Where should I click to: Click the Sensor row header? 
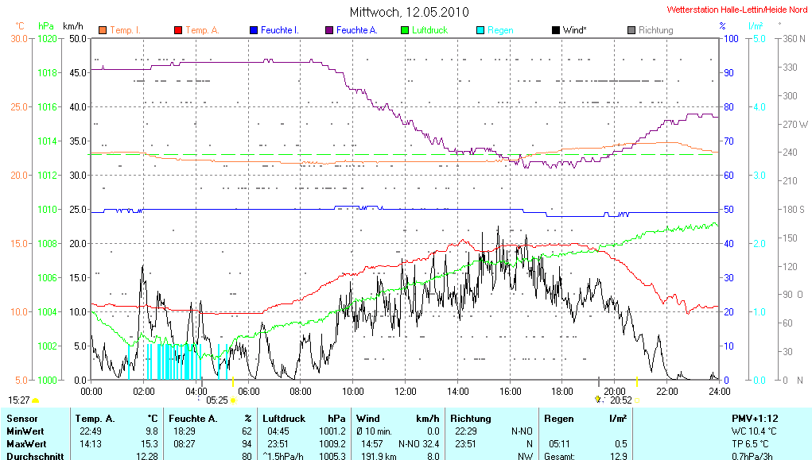click(x=22, y=418)
